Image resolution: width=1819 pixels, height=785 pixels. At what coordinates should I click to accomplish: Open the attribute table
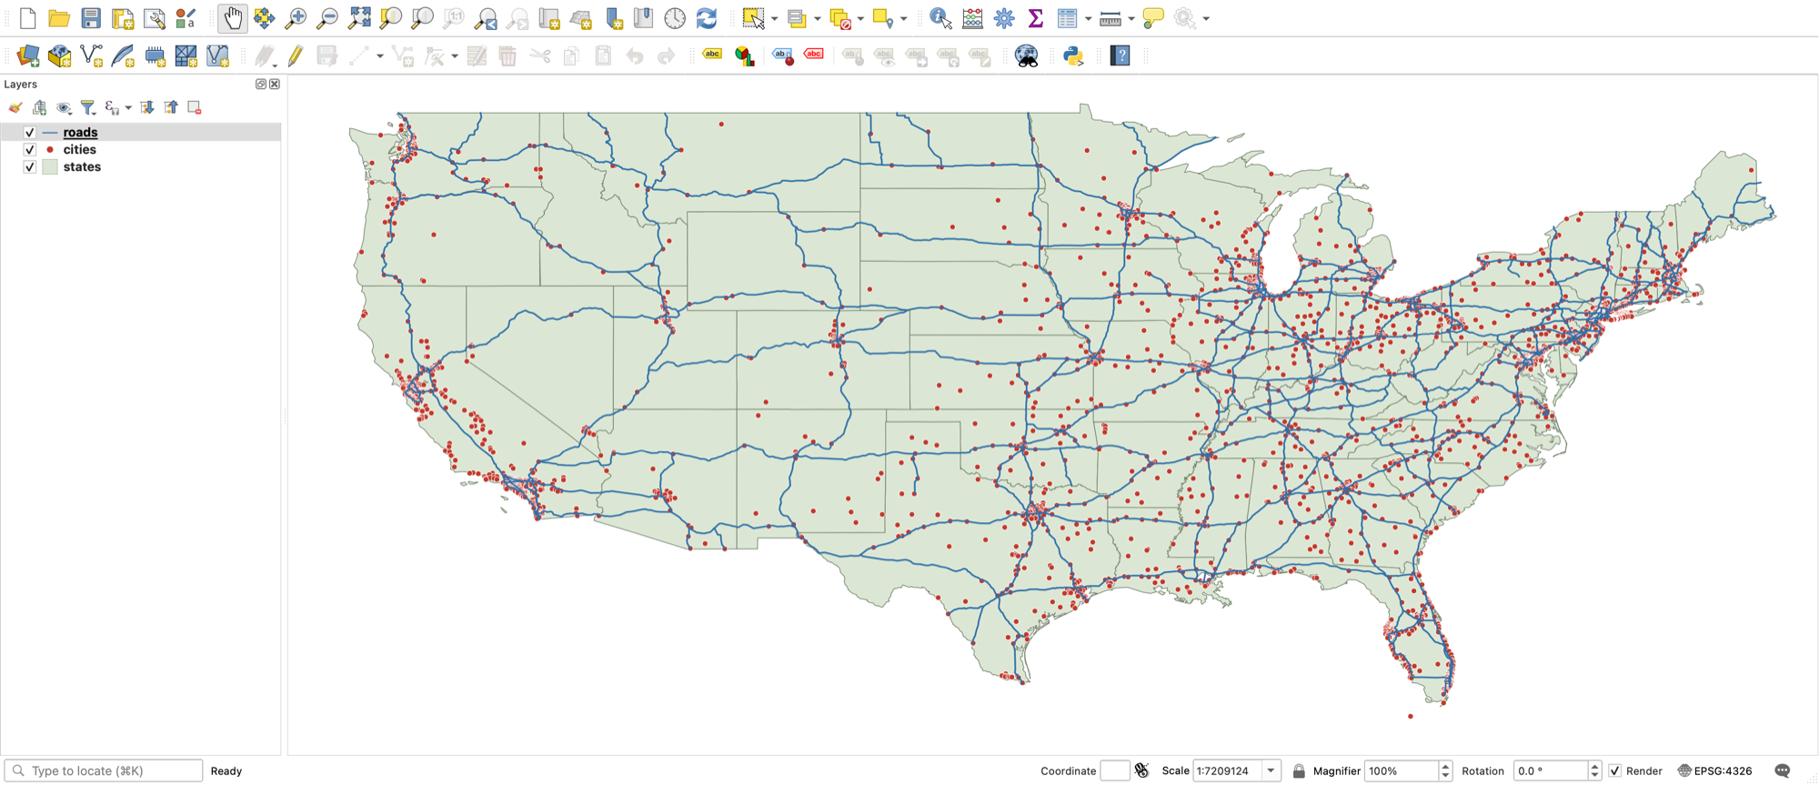coord(1068,18)
